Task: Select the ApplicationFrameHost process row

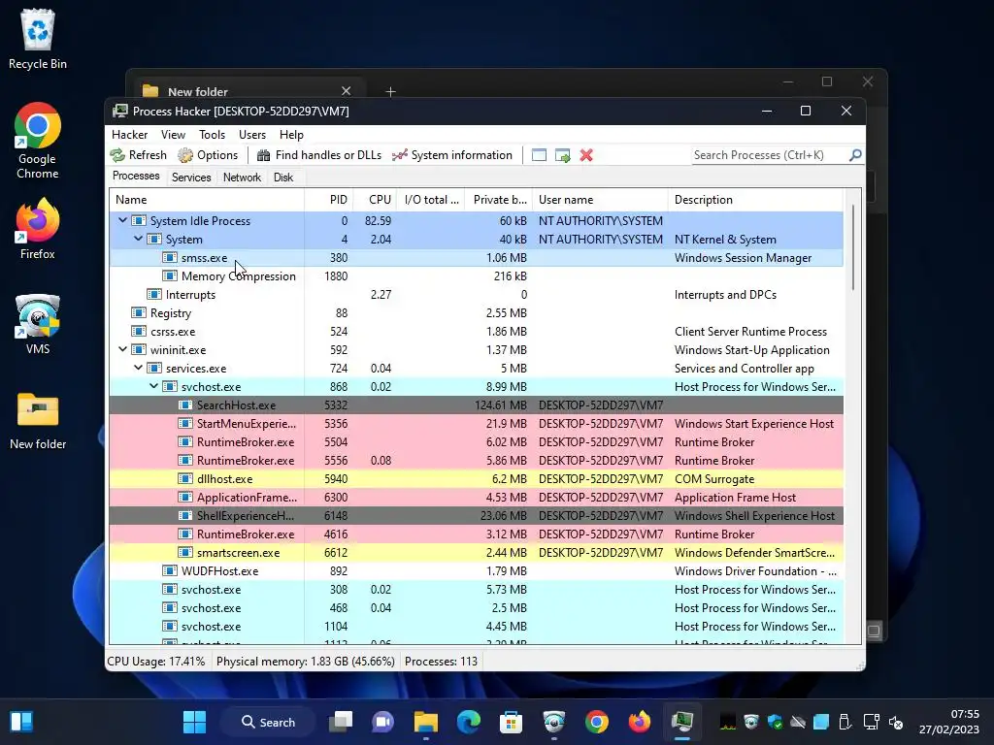Action: pos(476,498)
